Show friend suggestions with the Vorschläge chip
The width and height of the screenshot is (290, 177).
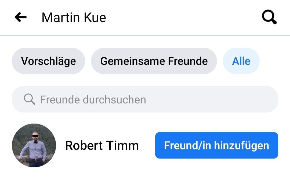(48, 61)
